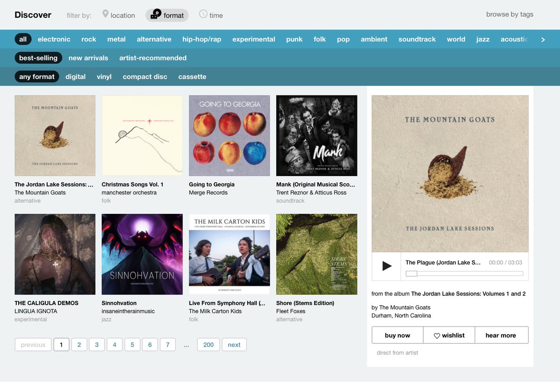Open Mank soundtrack album cover
The height and width of the screenshot is (389, 560).
(316, 136)
